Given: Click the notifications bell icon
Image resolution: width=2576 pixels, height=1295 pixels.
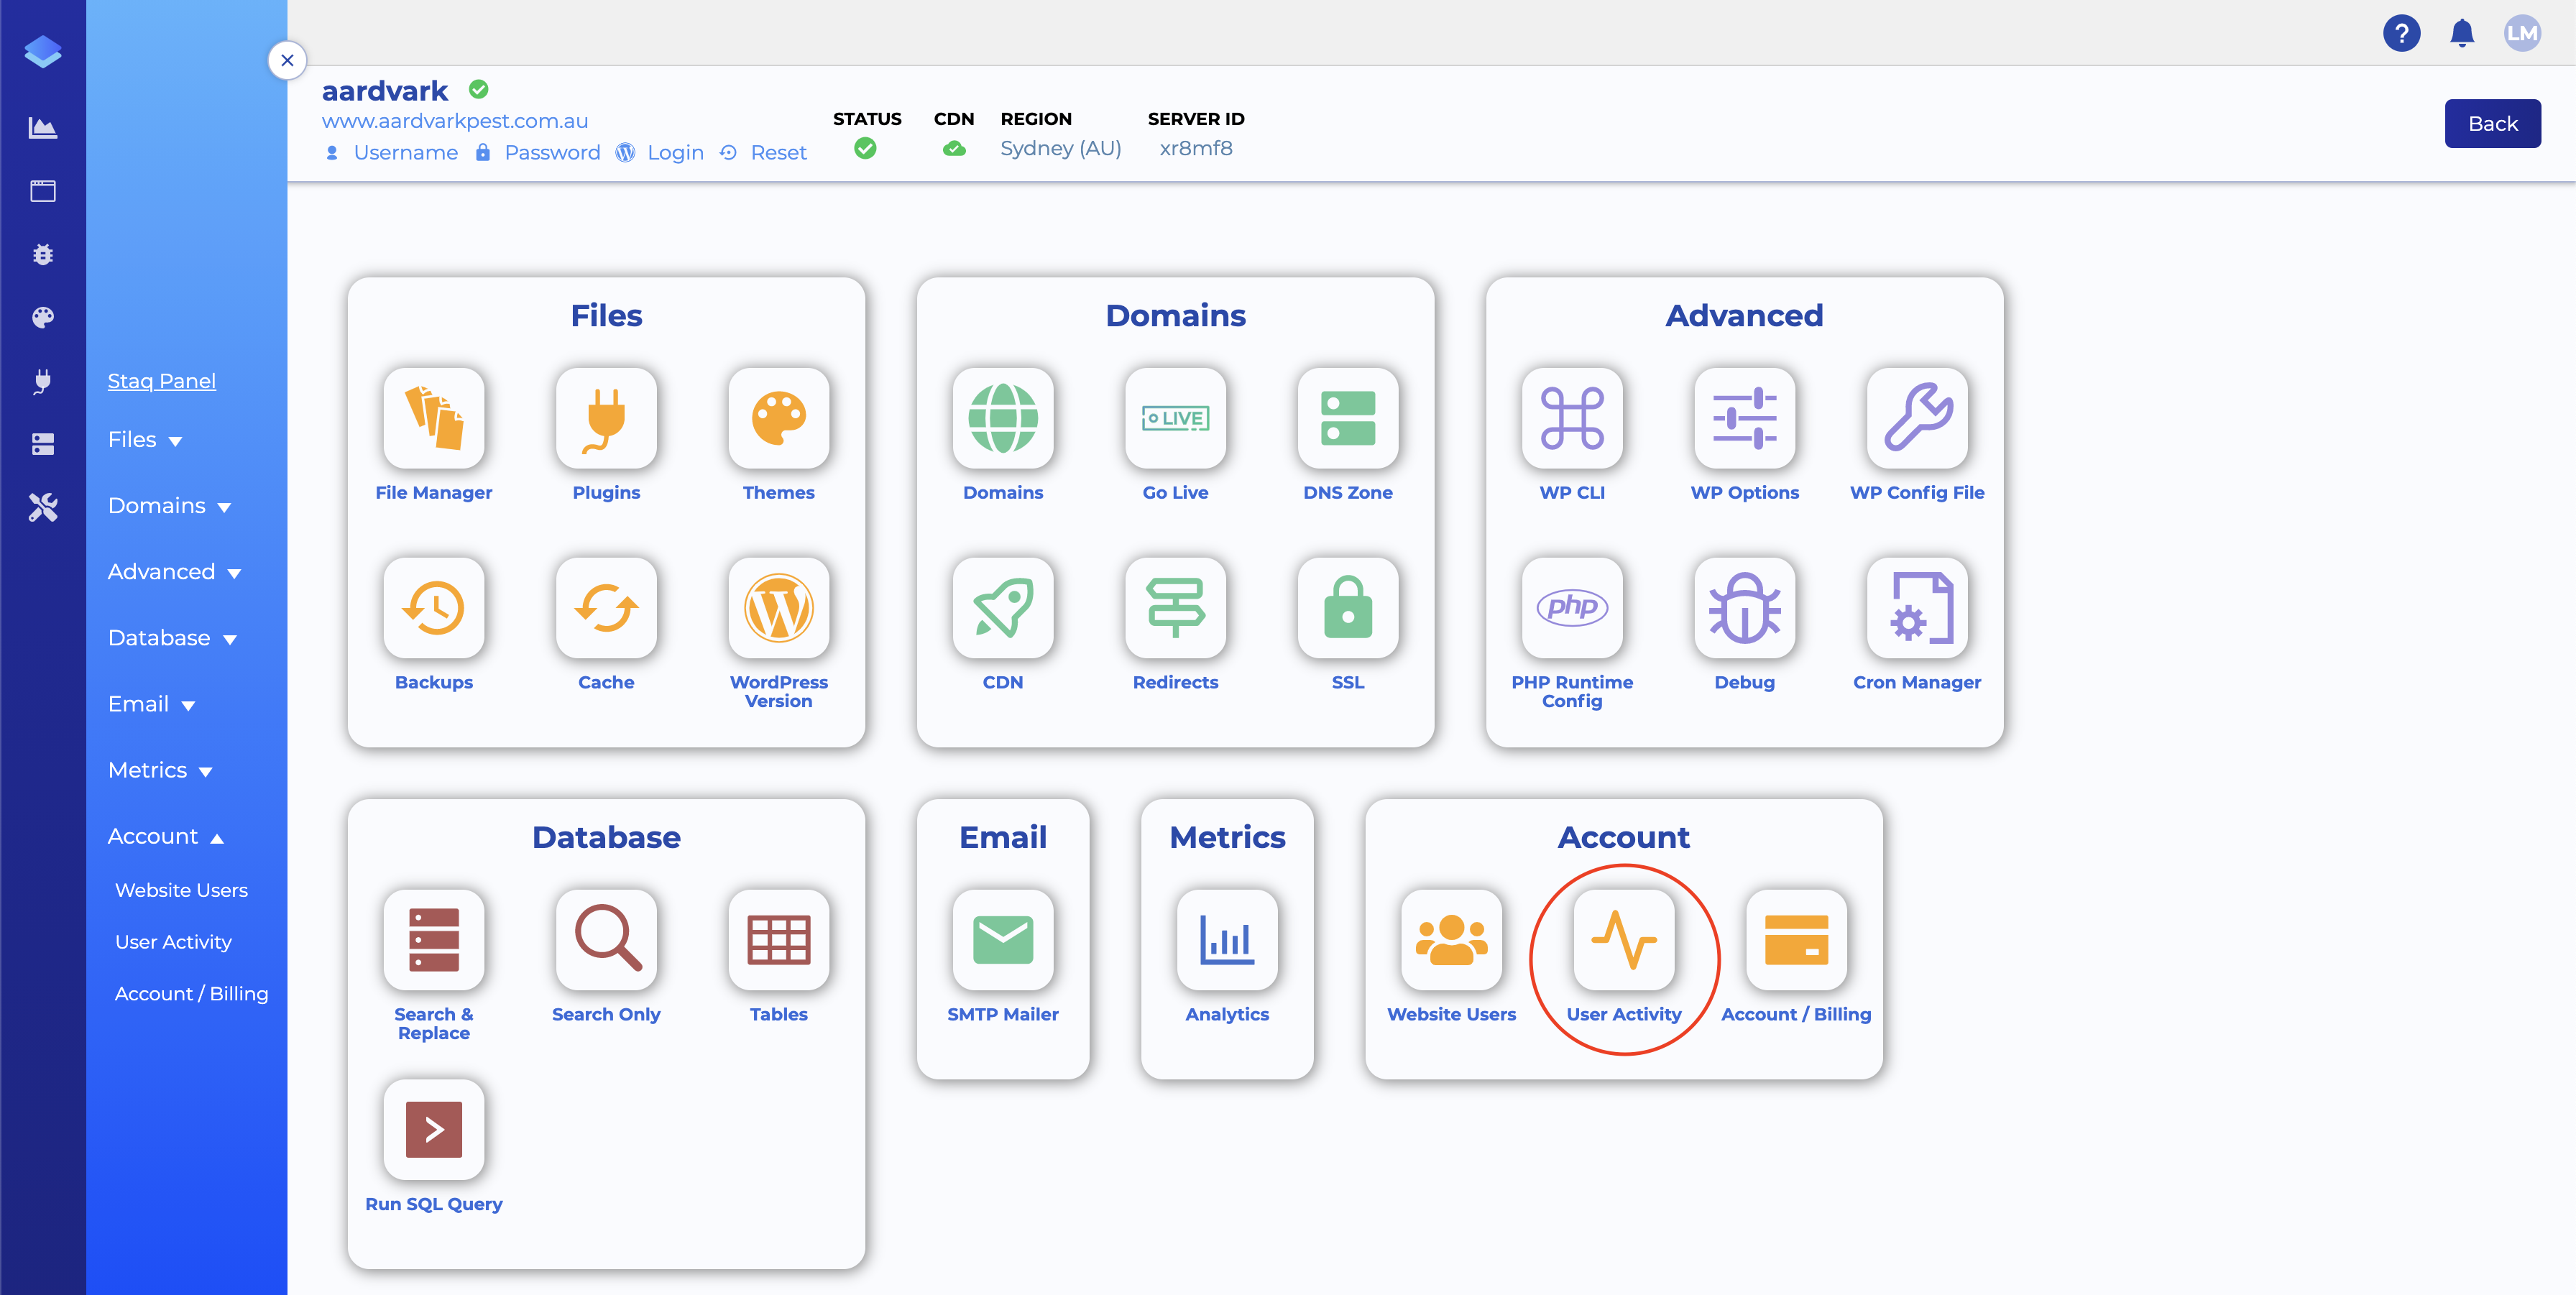Looking at the screenshot, I should pyautogui.click(x=2461, y=33).
